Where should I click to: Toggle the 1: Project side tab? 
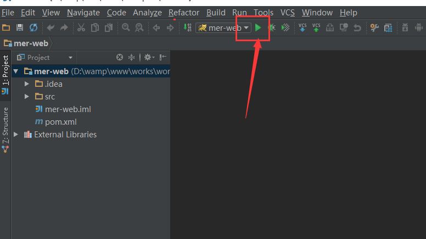5,75
